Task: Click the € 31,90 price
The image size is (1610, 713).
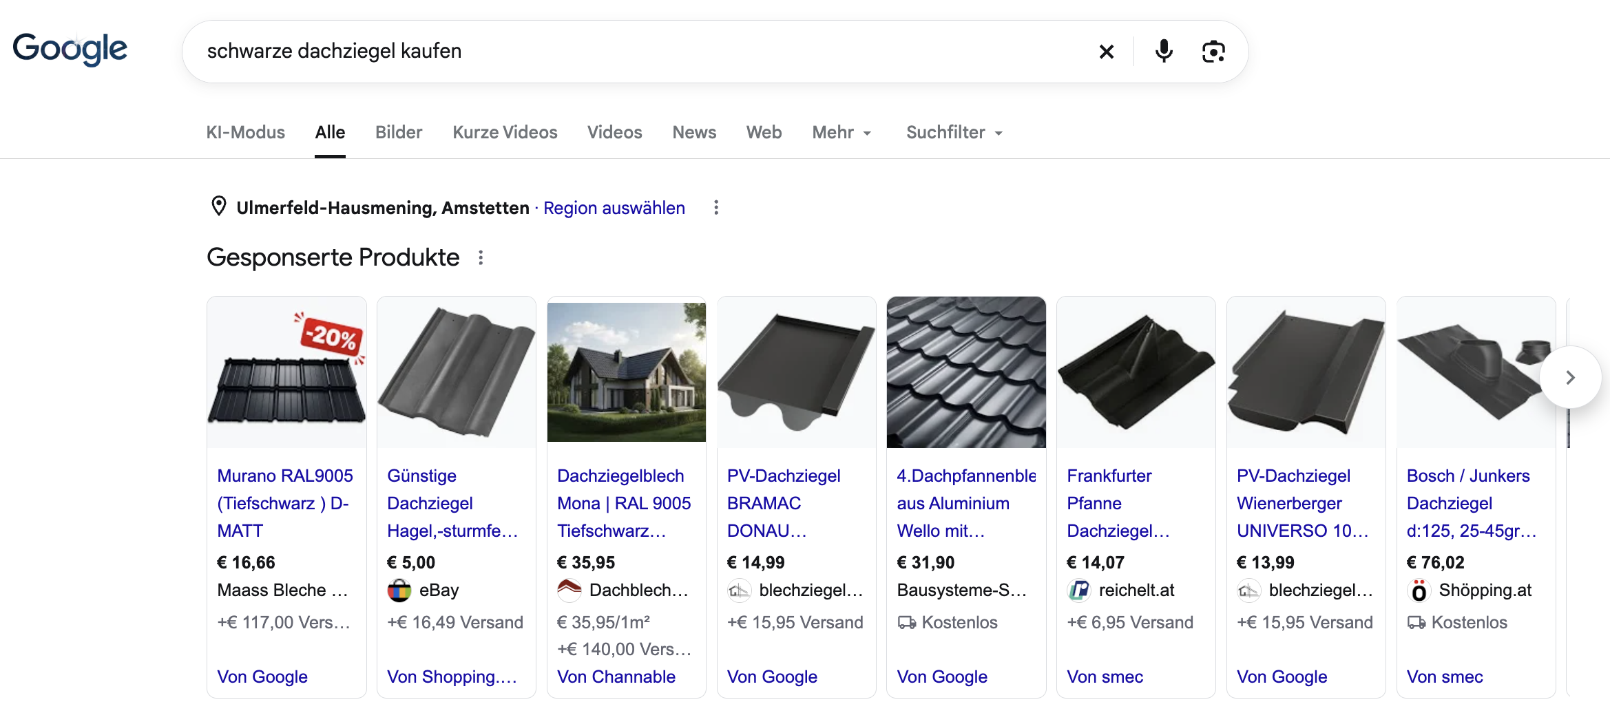Action: pyautogui.click(x=926, y=562)
